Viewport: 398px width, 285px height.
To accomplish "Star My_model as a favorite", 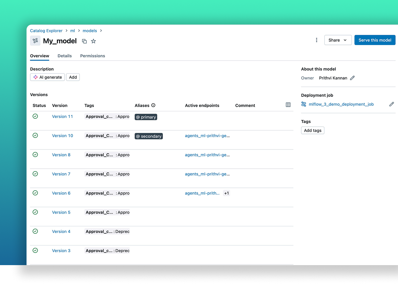I will [x=93, y=41].
